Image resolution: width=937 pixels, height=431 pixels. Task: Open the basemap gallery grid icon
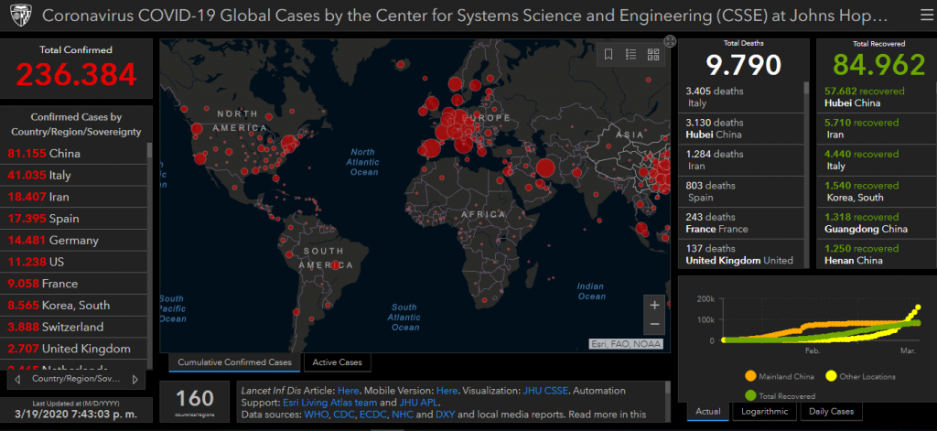pyautogui.click(x=653, y=55)
